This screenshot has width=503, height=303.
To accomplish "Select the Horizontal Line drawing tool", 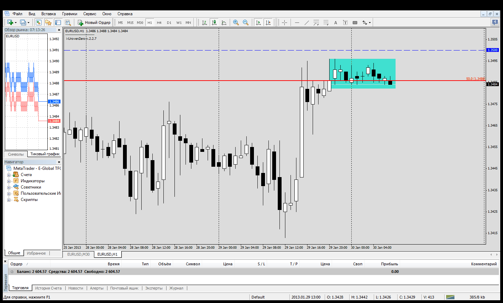I will pos(297,22).
